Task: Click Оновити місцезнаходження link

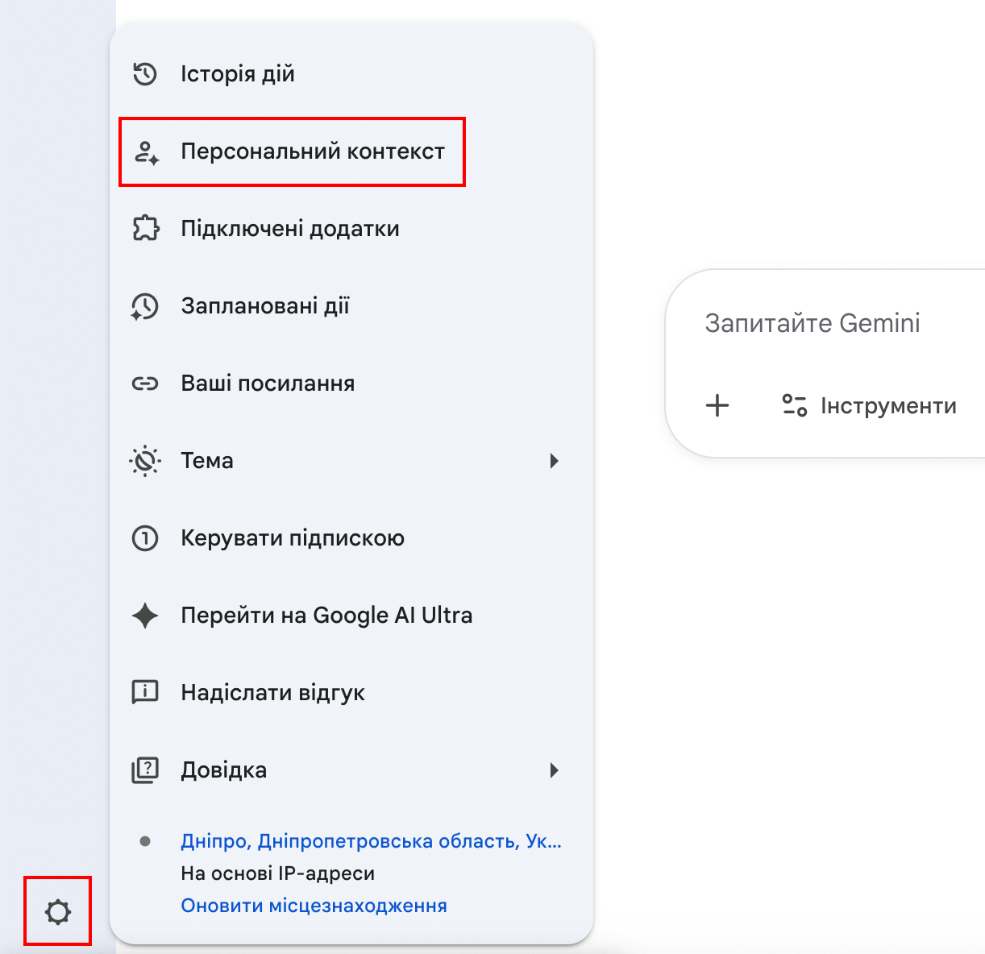Action: (314, 906)
